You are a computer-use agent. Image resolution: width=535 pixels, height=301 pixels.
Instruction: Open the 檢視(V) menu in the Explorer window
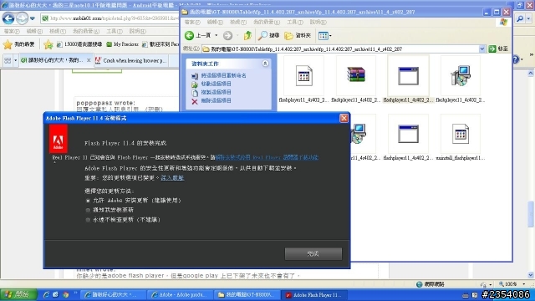click(x=238, y=23)
